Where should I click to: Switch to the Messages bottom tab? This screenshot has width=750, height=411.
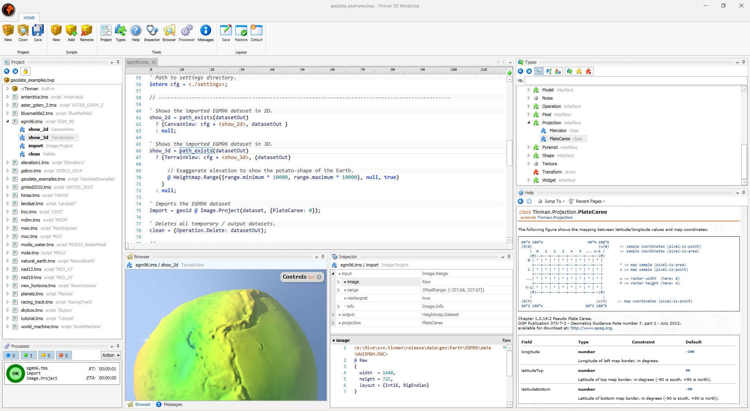pos(169,404)
